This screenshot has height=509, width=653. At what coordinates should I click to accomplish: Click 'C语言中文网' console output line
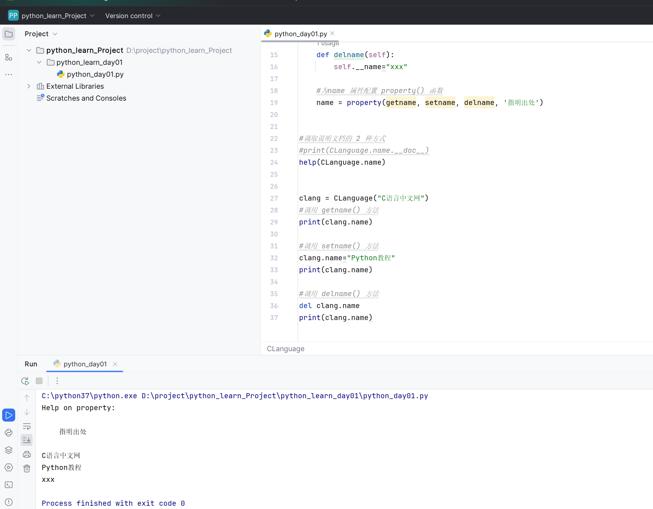point(61,455)
